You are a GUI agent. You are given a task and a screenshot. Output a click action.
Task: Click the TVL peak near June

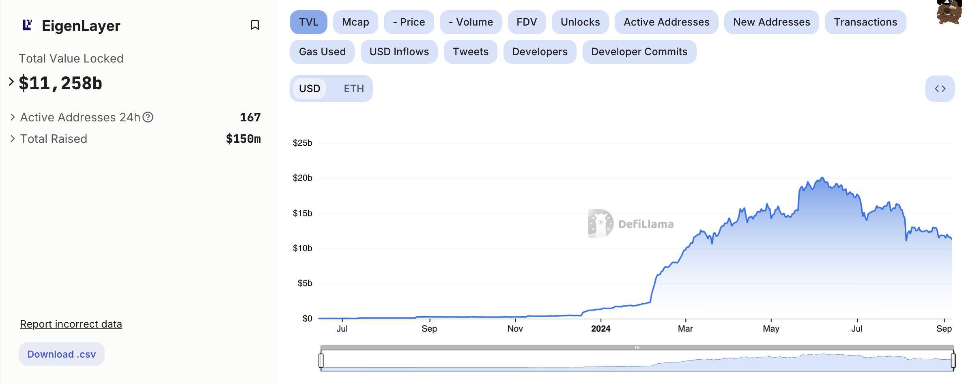(822, 177)
